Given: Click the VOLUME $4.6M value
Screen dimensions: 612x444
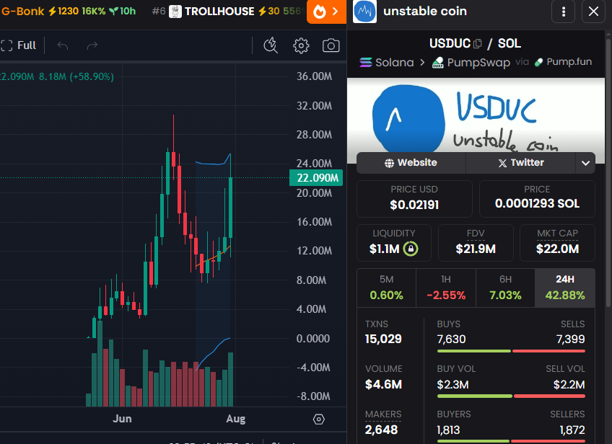Looking at the screenshot, I should pyautogui.click(x=383, y=385).
